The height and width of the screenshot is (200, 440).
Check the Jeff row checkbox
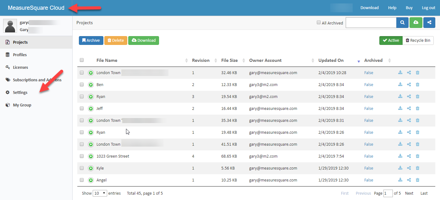pos(82,108)
